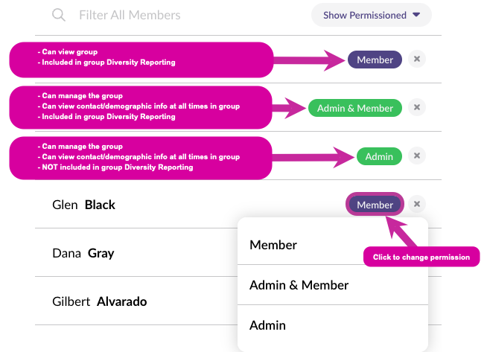Viewport: 487px width, 352px height.
Task: Choose Member from the permission menu
Action: (x=273, y=245)
